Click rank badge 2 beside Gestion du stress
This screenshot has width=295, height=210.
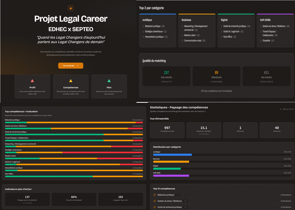coord(155,201)
